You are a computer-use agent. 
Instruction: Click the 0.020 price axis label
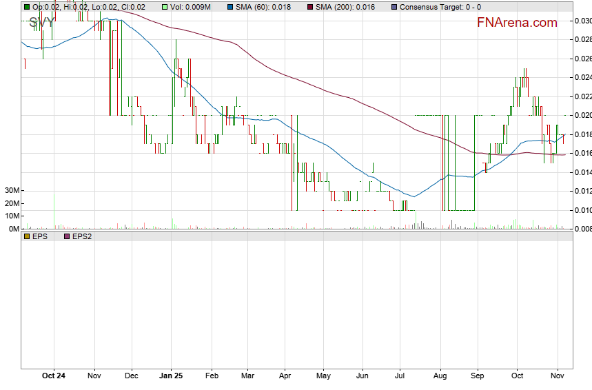coord(582,115)
